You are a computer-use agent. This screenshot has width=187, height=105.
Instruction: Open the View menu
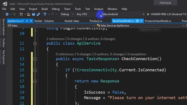[22, 9]
